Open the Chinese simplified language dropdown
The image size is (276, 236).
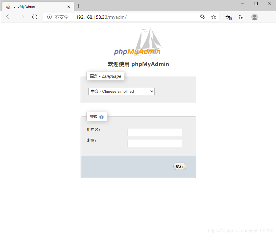pos(121,92)
